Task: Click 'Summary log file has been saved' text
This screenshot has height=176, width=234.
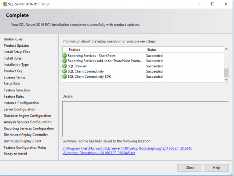Action: 107,141
